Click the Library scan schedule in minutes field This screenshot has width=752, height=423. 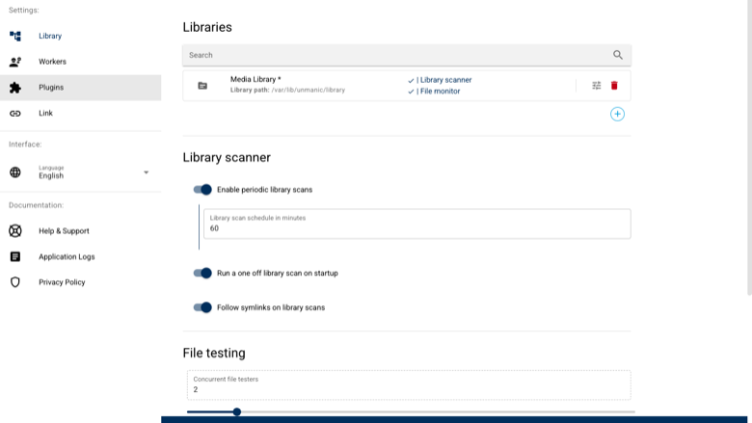point(417,224)
